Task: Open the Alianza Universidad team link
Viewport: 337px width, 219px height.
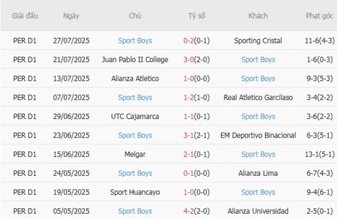Action: (258, 211)
